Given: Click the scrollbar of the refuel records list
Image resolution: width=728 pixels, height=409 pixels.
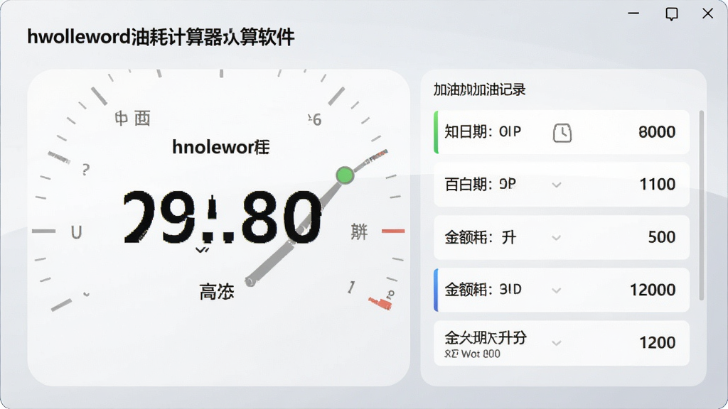Looking at the screenshot, I should tap(701, 205).
